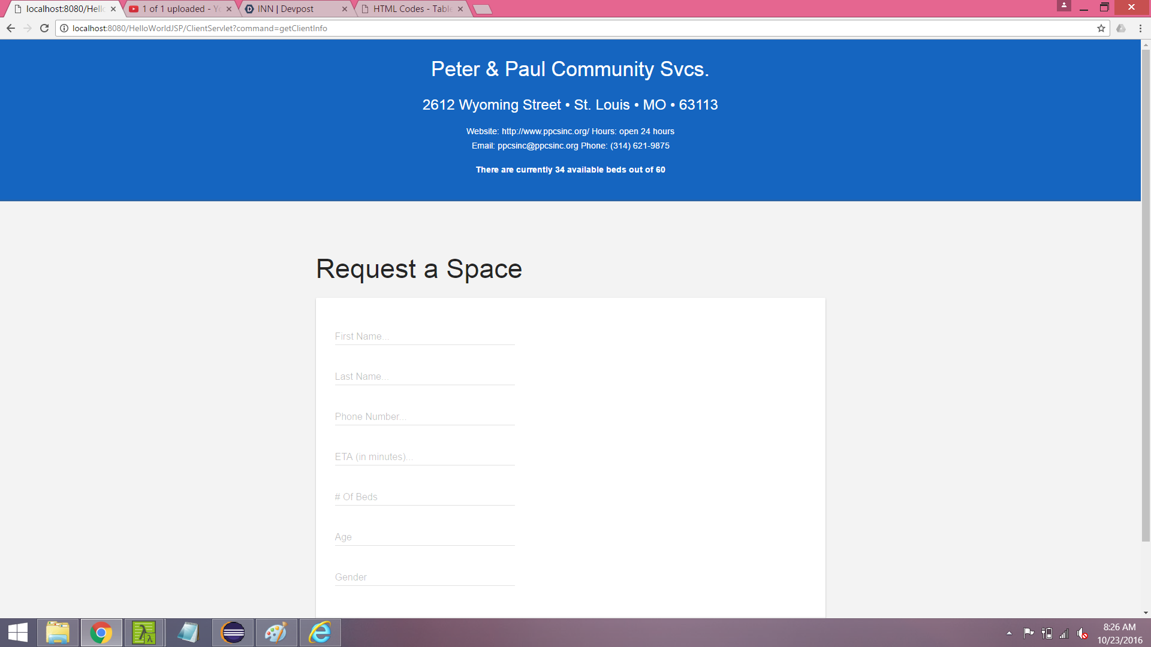
Task: Click the Windows Start button
Action: (18, 633)
